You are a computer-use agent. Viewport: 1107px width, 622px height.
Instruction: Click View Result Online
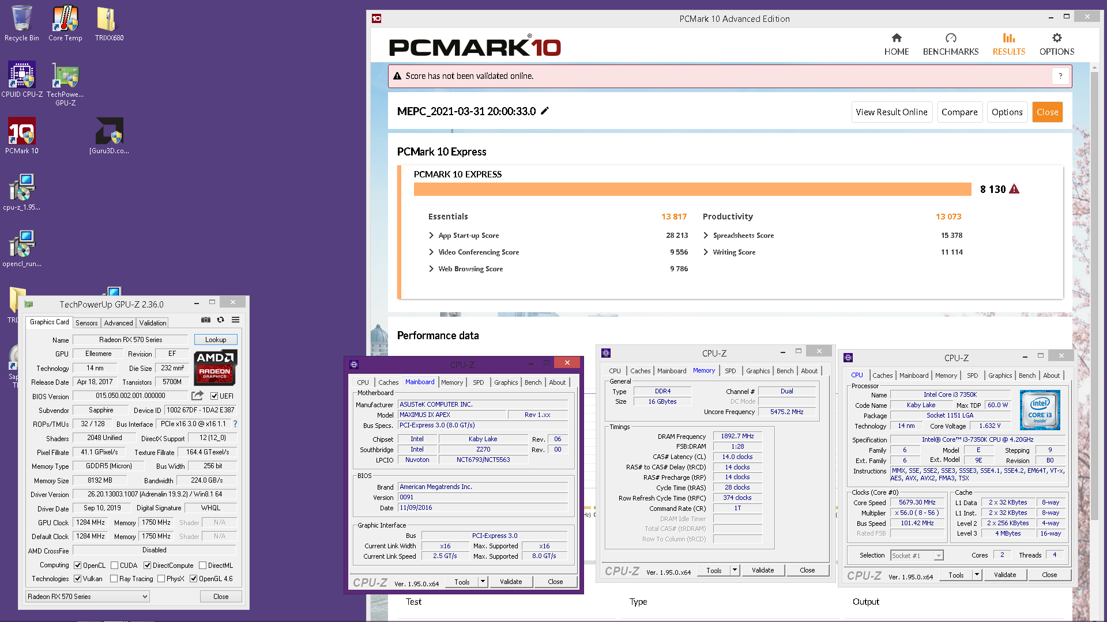891,112
